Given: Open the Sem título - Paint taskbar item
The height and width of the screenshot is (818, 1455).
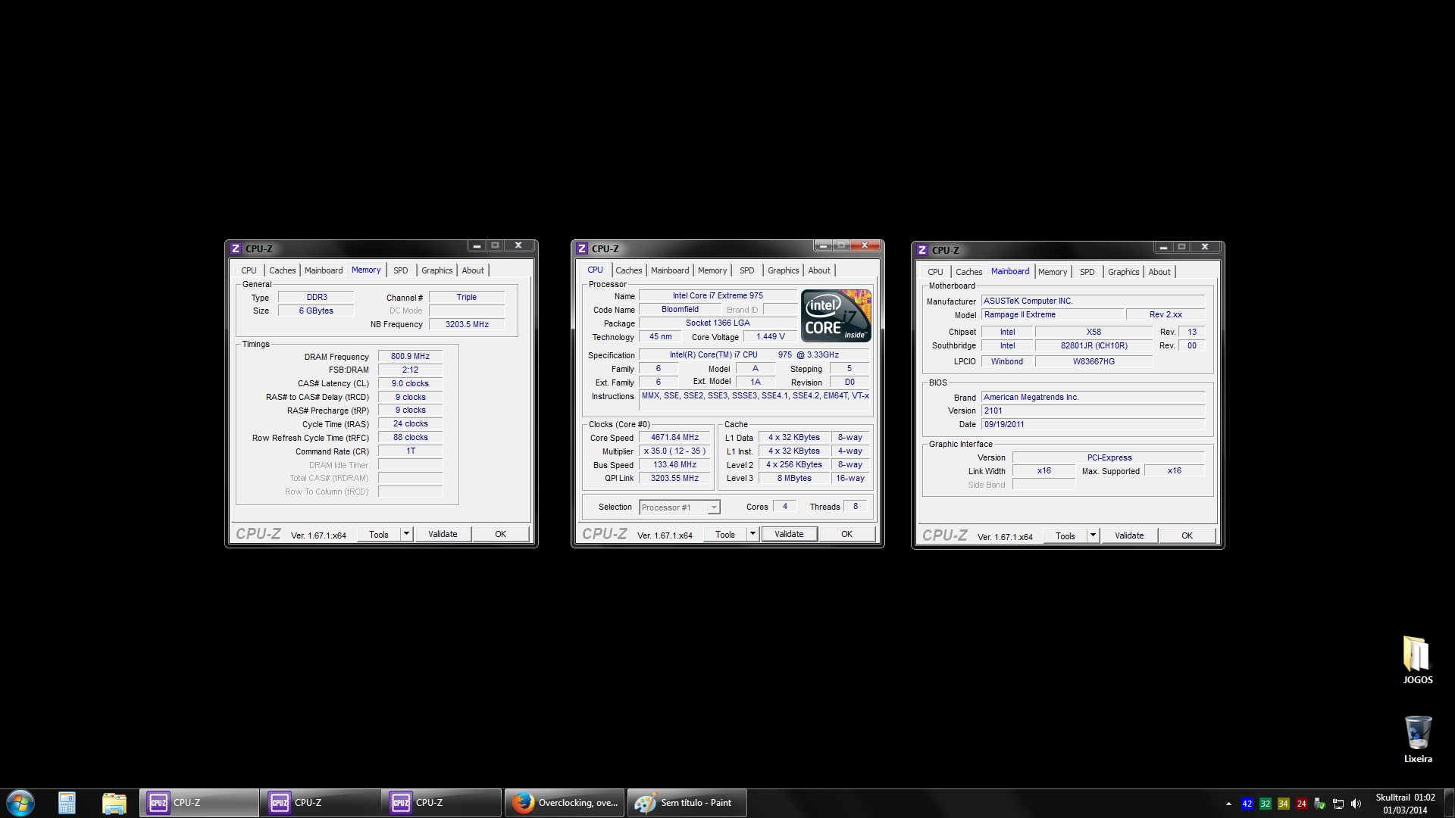Looking at the screenshot, I should 687,803.
